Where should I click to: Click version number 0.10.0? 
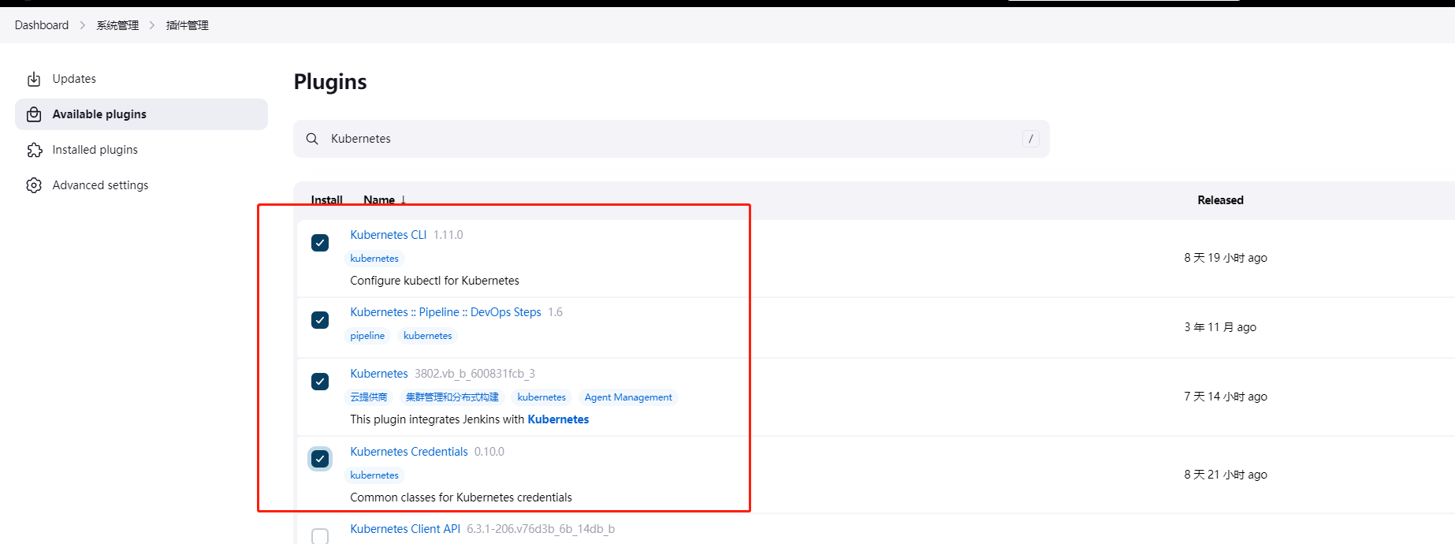click(x=489, y=452)
